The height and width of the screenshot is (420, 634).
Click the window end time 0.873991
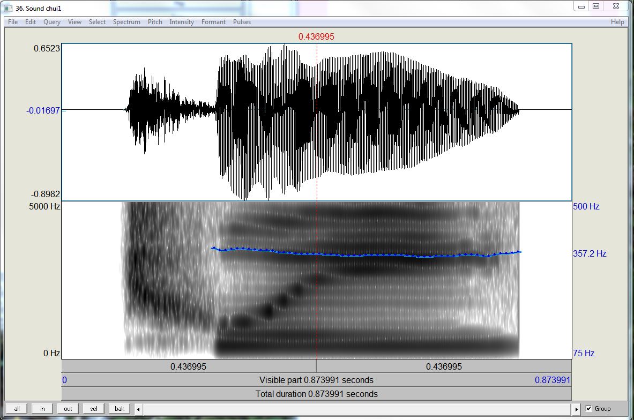click(x=553, y=380)
